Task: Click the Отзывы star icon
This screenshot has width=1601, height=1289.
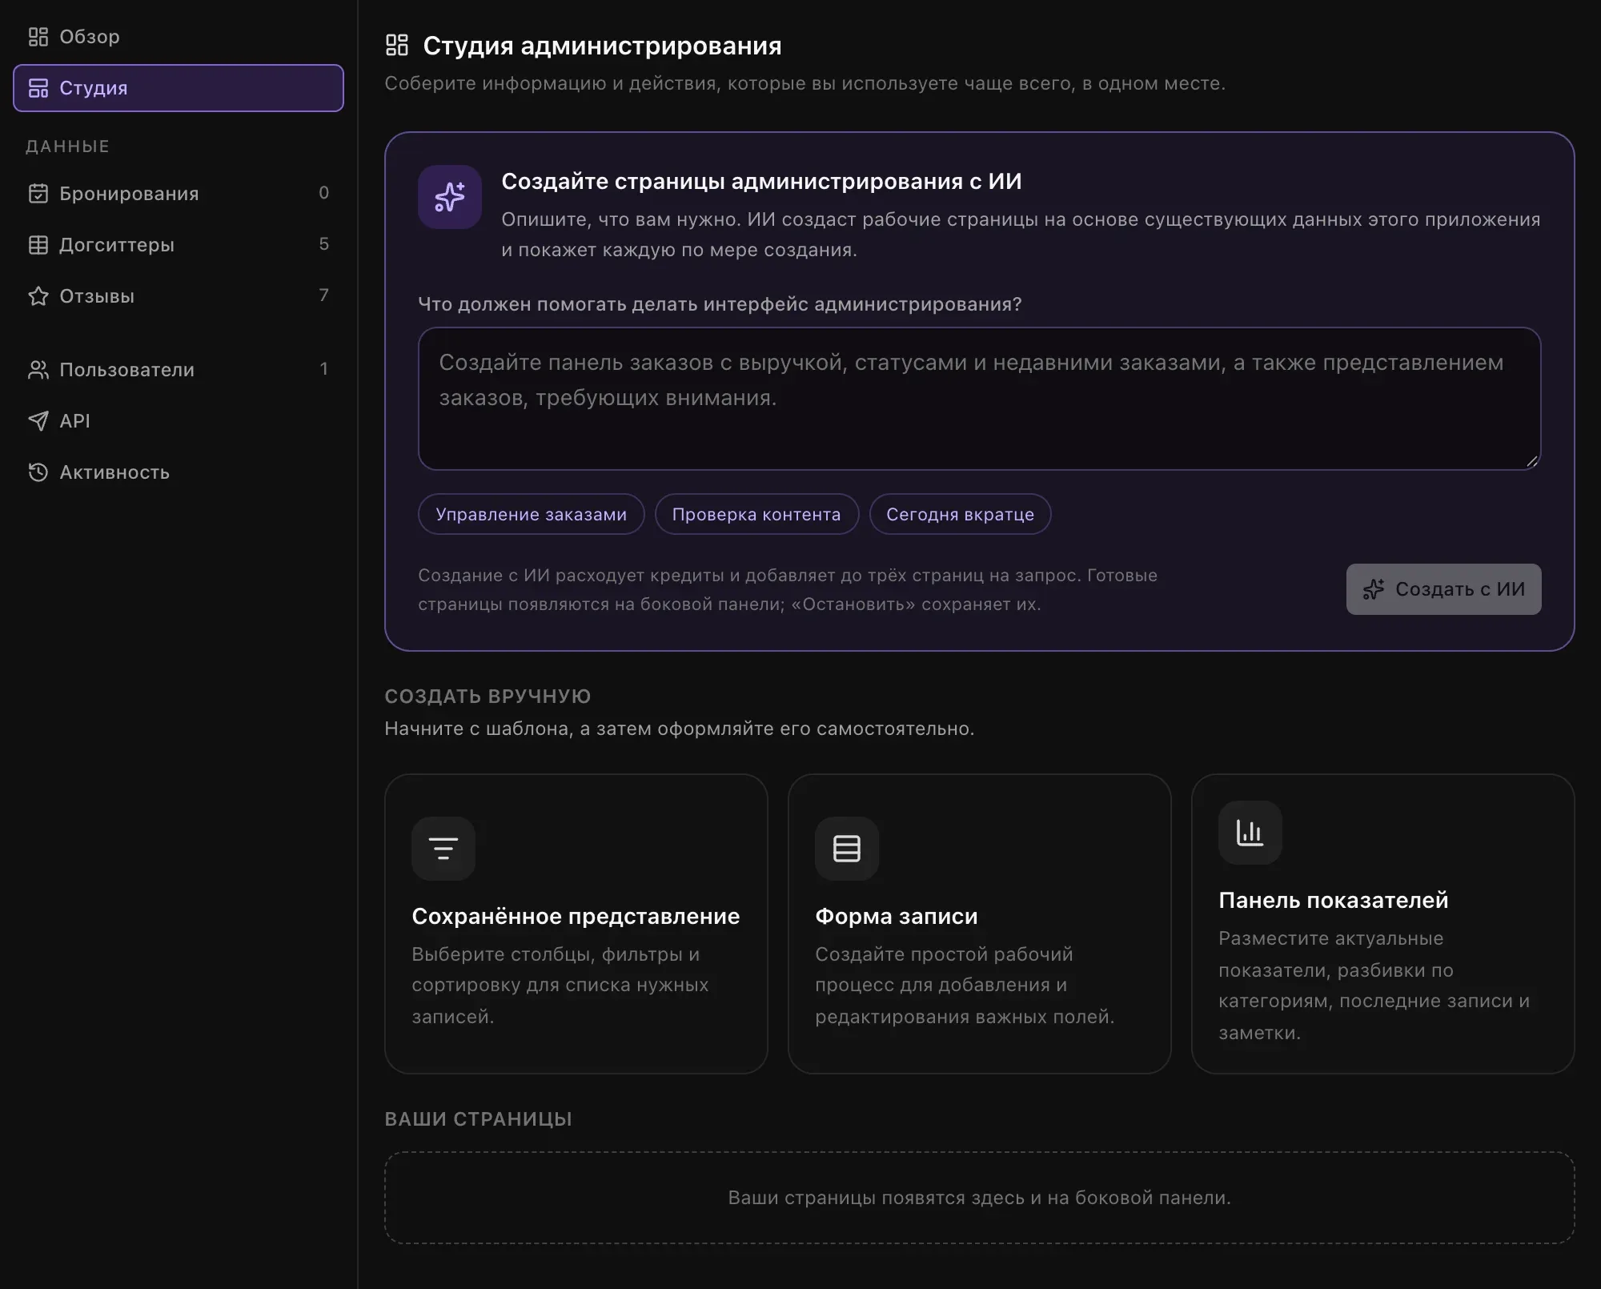Action: pos(38,296)
